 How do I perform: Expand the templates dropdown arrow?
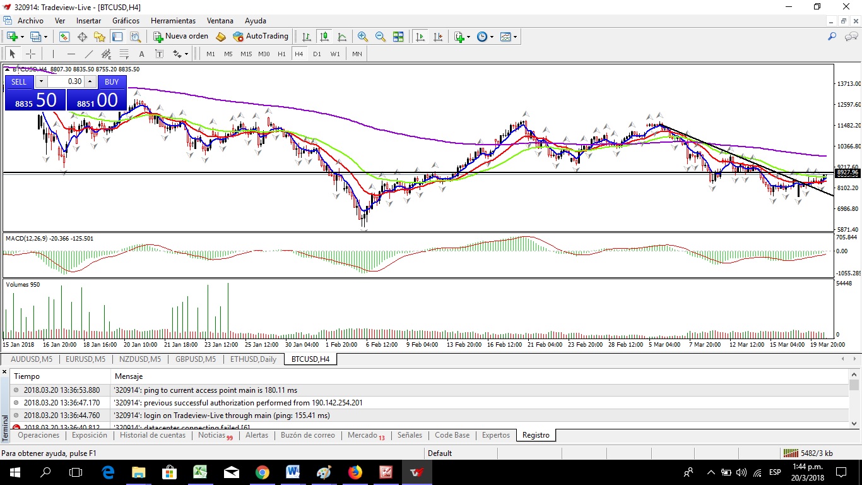click(515, 37)
